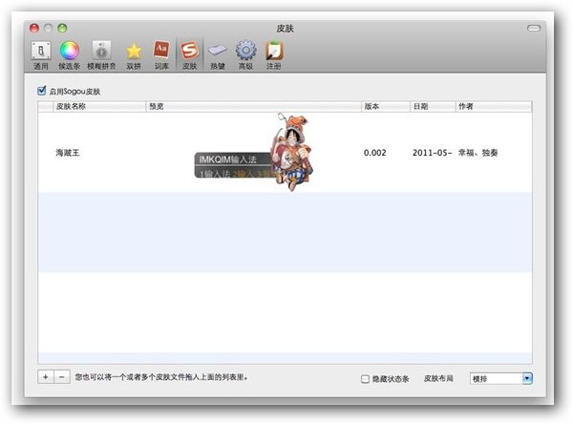573x424 pixels.
Task: Click the date cell 2011-05-
Action: [432, 153]
